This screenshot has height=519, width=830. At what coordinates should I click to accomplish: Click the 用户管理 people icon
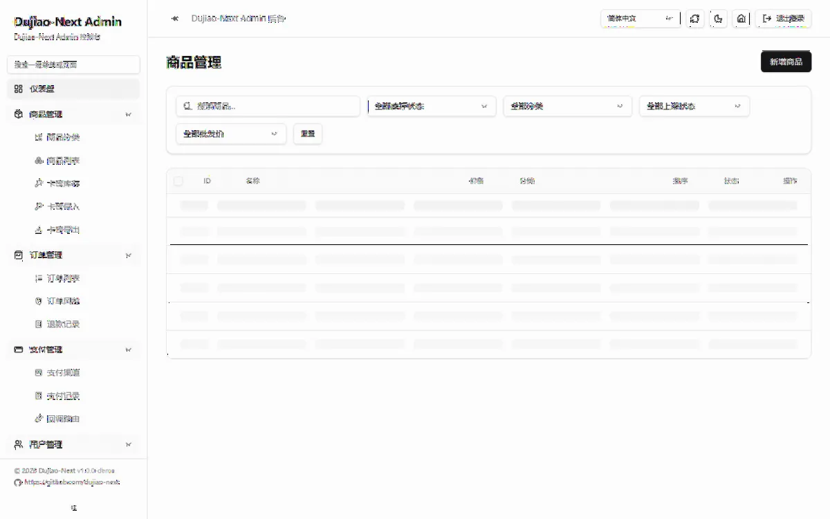point(19,444)
